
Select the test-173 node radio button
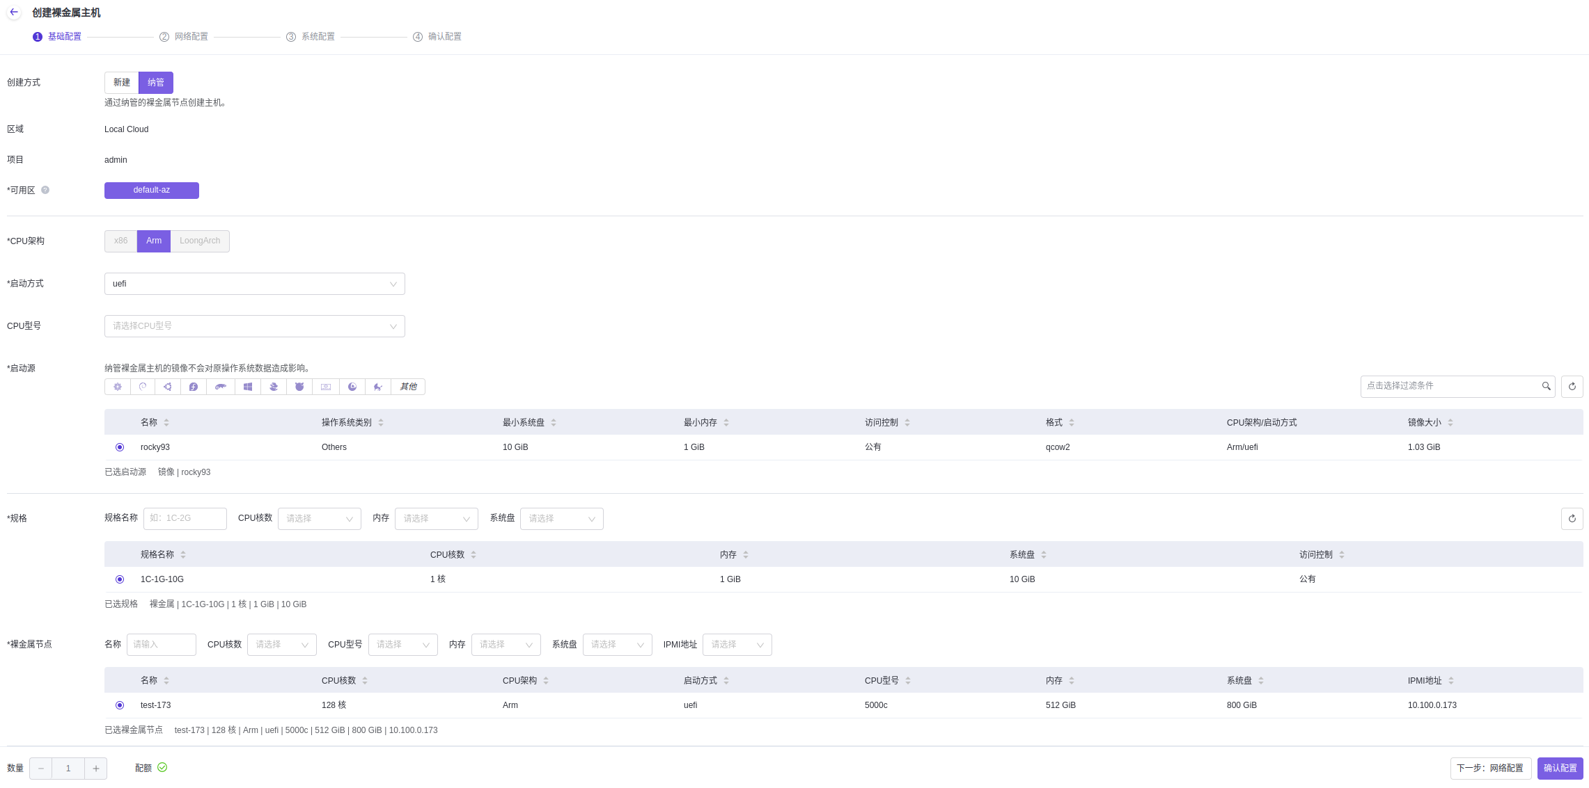(x=120, y=705)
